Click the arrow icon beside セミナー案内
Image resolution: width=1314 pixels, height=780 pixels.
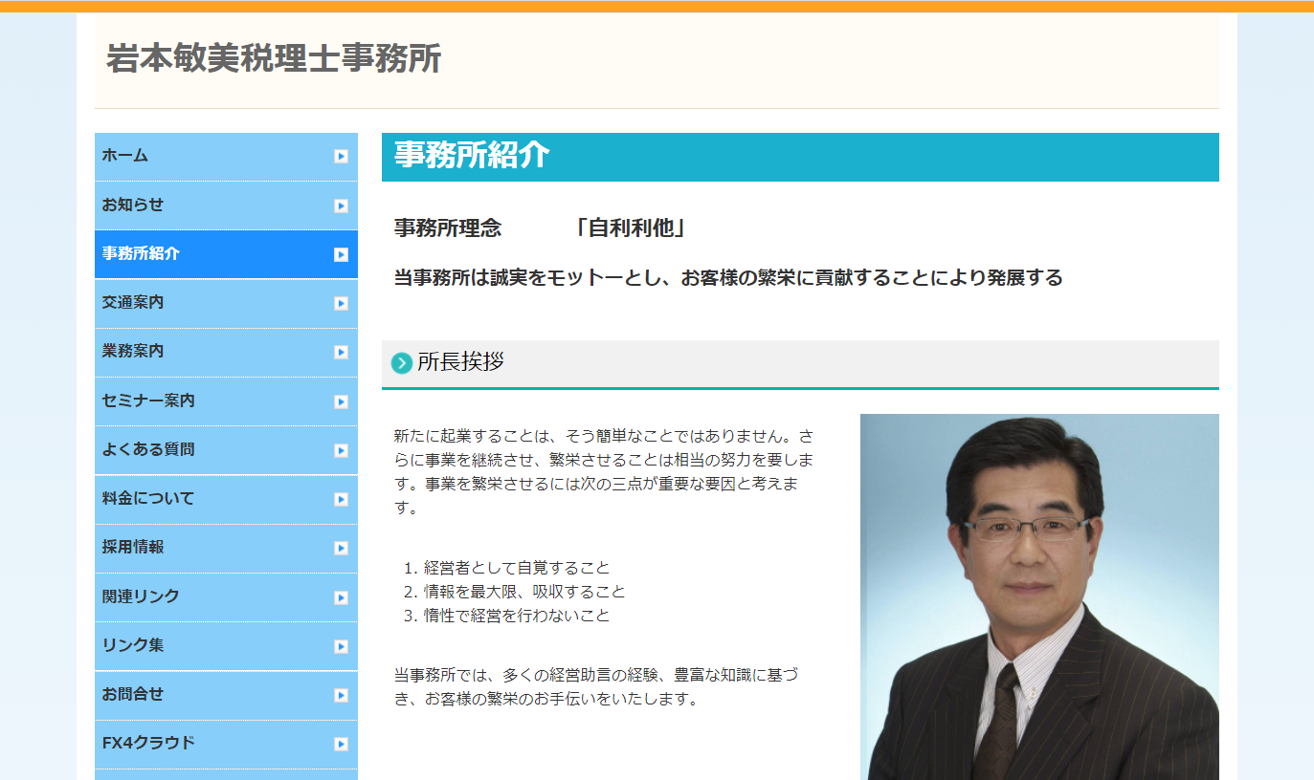[x=342, y=401]
